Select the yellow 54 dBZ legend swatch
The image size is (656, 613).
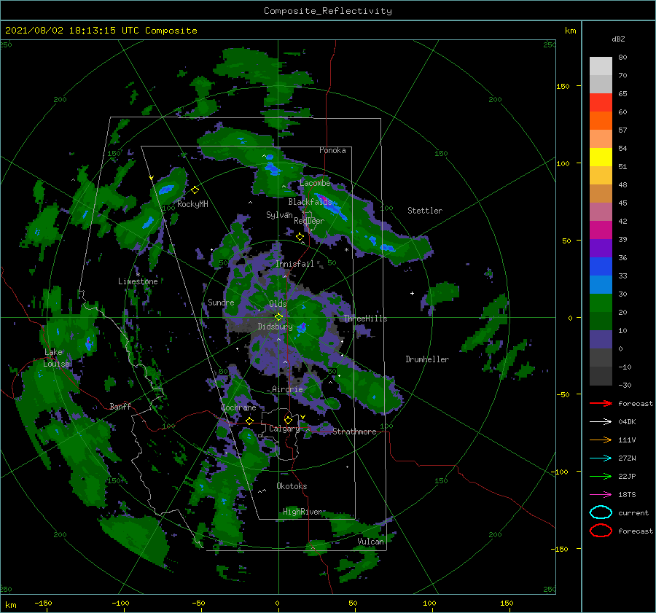point(601,157)
